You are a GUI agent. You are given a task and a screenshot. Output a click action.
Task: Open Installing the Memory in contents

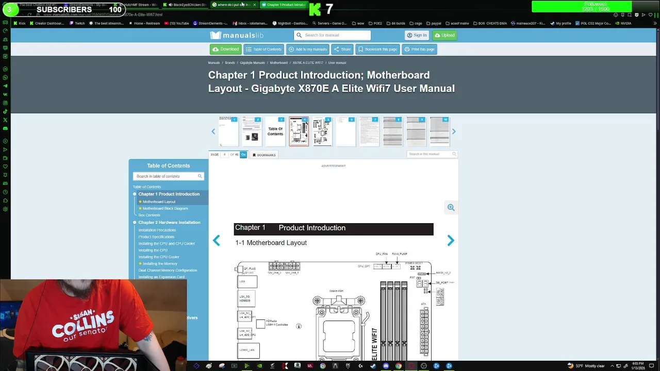point(160,264)
